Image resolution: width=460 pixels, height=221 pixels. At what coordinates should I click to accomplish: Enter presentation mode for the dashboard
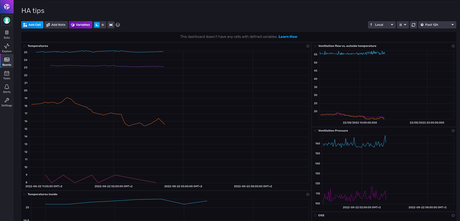(111, 25)
